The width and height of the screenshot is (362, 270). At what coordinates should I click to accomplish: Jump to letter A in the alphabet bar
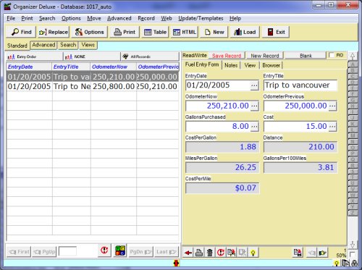coord(353,64)
